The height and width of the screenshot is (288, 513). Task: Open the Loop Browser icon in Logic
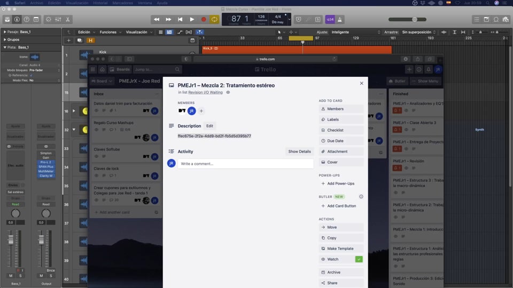(x=496, y=19)
